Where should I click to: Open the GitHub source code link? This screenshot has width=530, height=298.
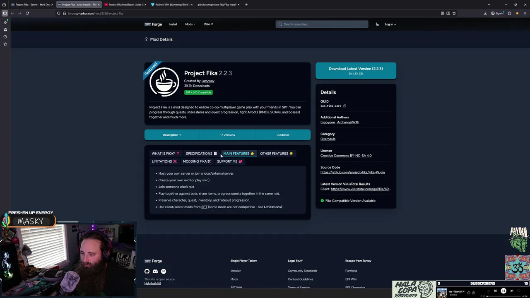pos(352,172)
